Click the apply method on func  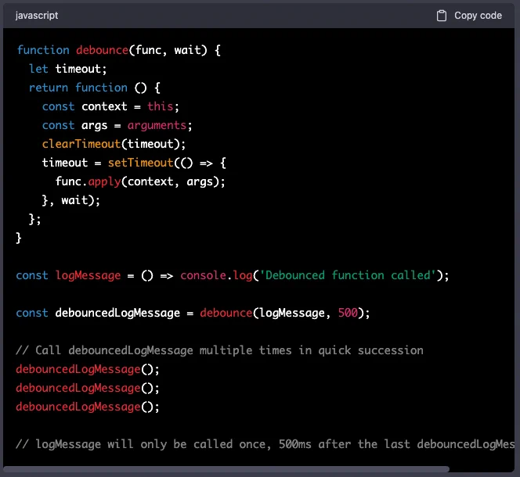104,181
